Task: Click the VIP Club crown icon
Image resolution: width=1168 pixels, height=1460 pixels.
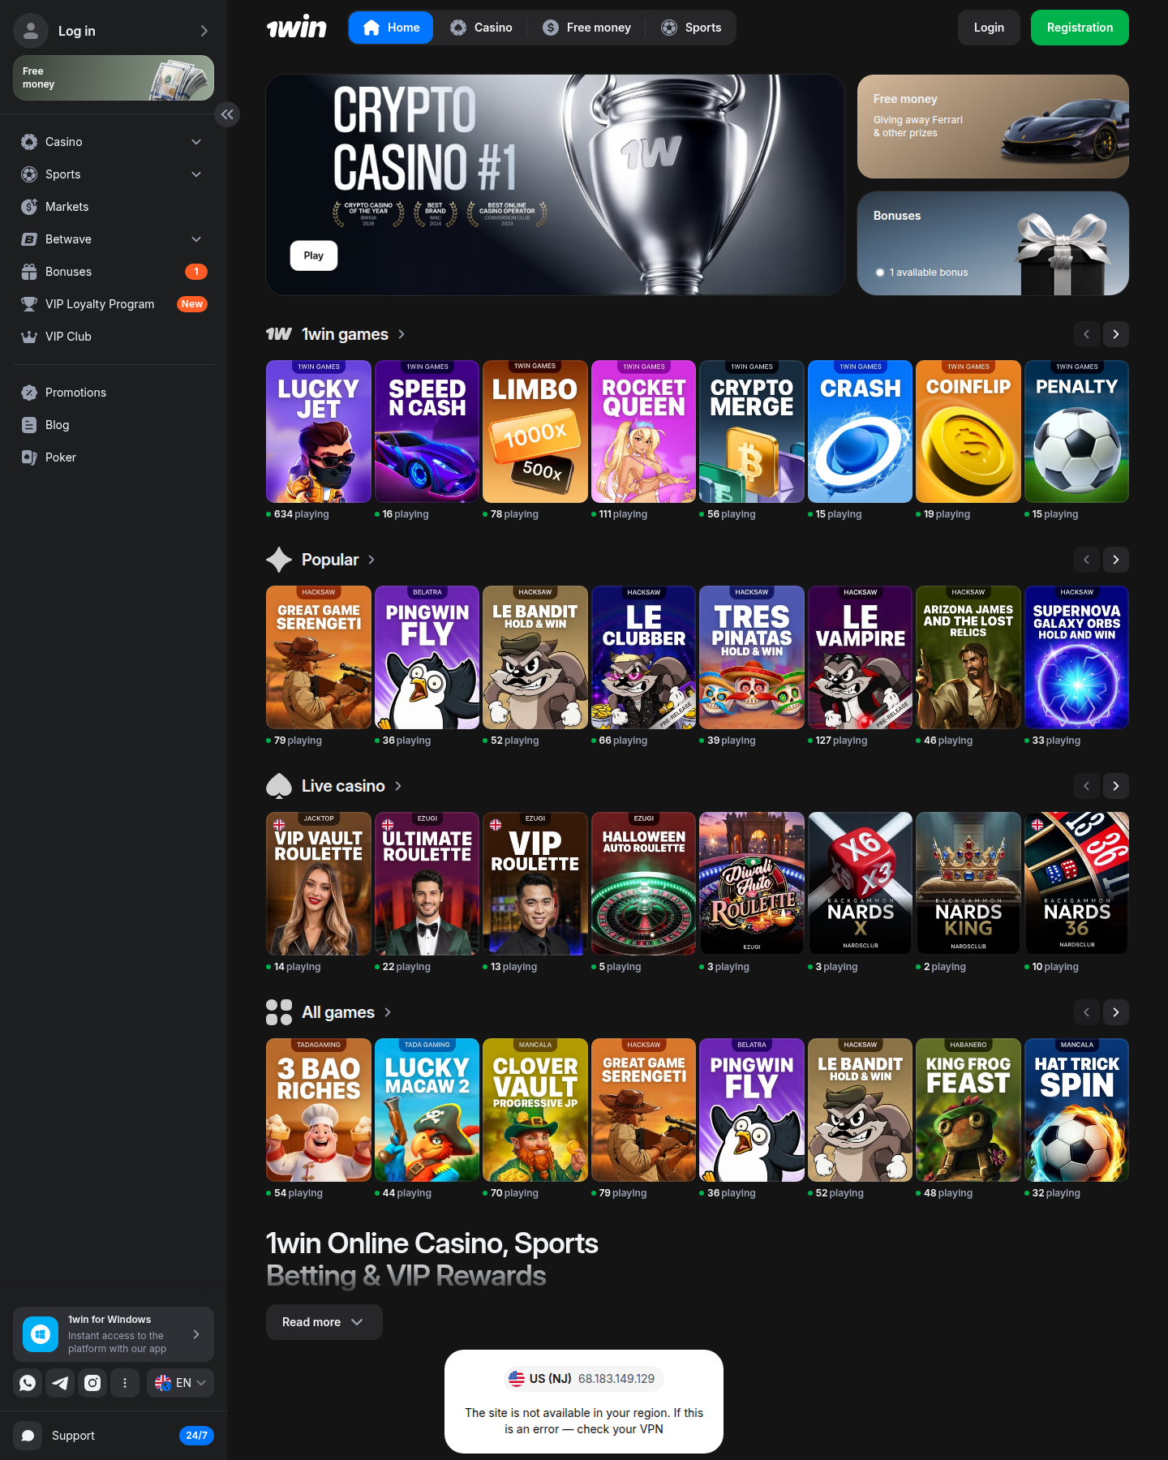Action: coord(29,337)
